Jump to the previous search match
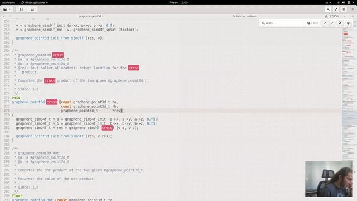Viewport: 357px width, 201px height. 325,23
